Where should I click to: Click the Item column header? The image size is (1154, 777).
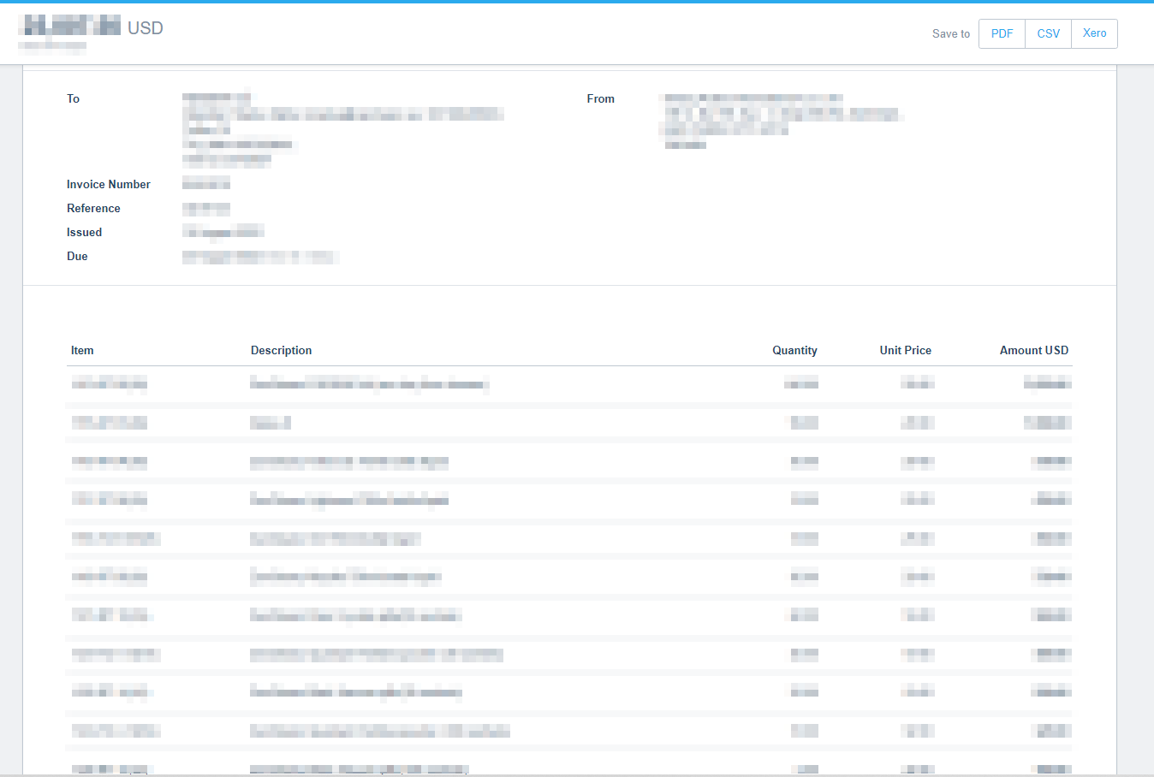tap(82, 351)
